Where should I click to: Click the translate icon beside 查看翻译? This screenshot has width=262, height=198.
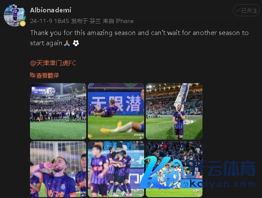33,75
